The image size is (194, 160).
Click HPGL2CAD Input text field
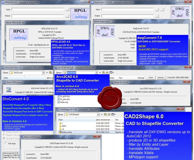(x=38, y=9)
